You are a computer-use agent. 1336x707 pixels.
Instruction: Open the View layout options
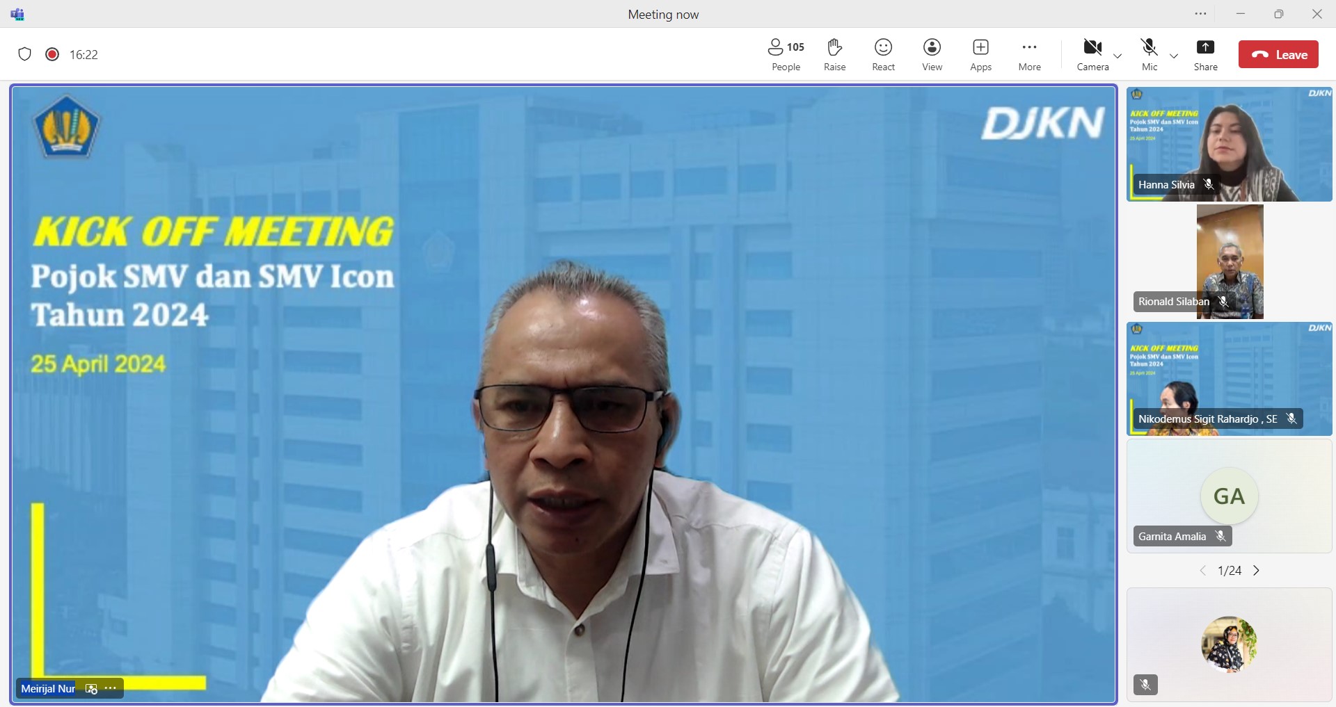[x=932, y=54]
